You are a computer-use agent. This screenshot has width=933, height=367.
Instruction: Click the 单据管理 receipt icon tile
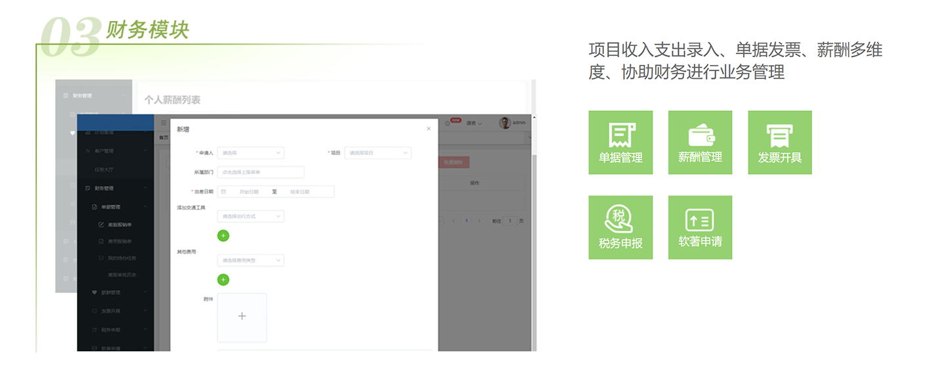(620, 142)
